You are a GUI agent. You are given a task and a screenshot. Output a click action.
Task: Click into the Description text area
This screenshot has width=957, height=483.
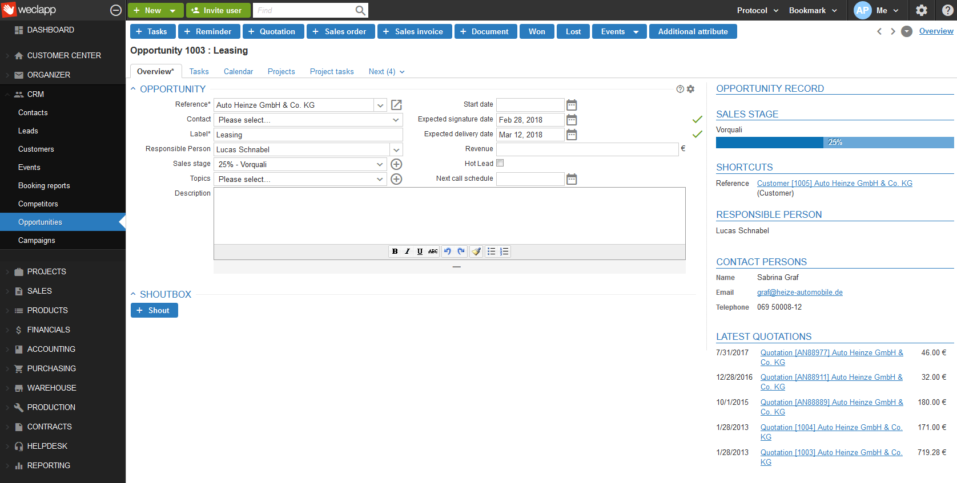pyautogui.click(x=449, y=216)
